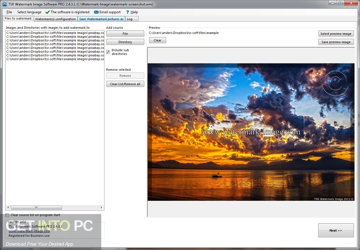
Task: Close the TSR Watermark window
Action: pyautogui.click(x=351, y=3)
